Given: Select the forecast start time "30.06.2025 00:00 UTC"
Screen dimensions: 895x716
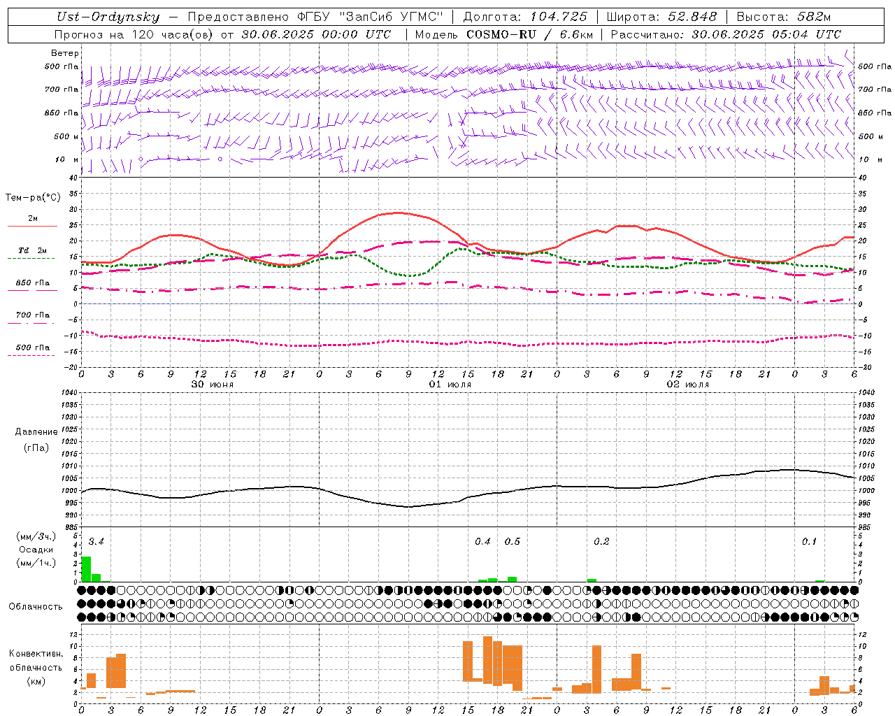Looking at the screenshot, I should [317, 34].
